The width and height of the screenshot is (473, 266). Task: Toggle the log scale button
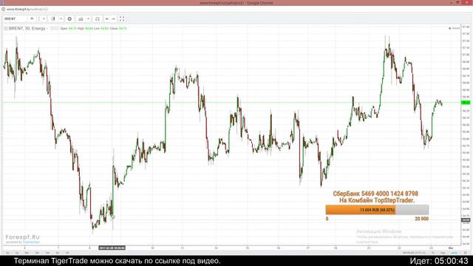point(443,253)
